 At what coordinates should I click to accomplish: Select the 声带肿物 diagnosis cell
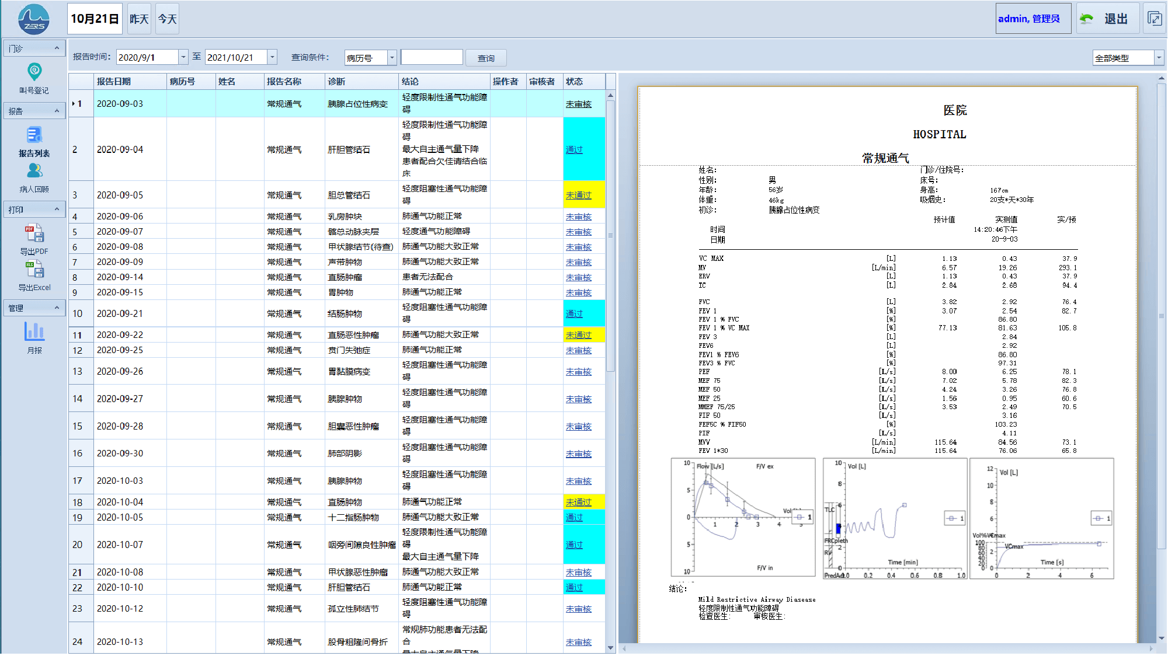[x=361, y=262]
